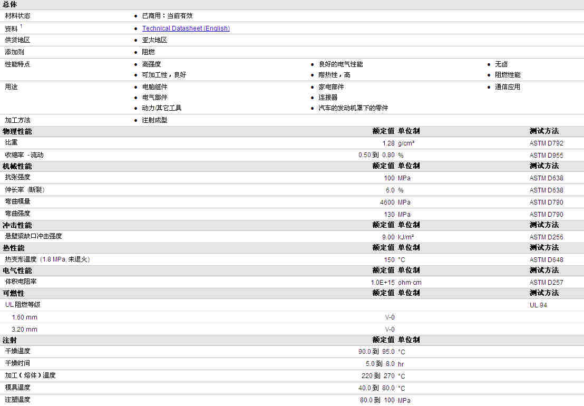Viewport: 584px width, 406px height.
Task: Click the 130 MPa flexural strength value
Action: pyautogui.click(x=397, y=215)
